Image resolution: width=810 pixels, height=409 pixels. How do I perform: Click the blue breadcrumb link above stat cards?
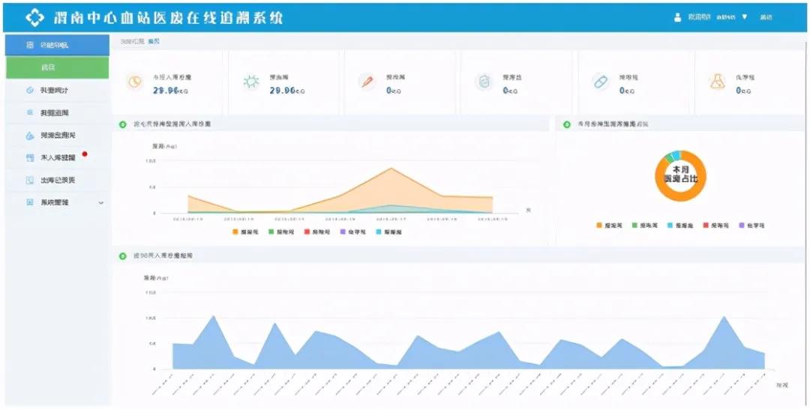click(x=154, y=41)
